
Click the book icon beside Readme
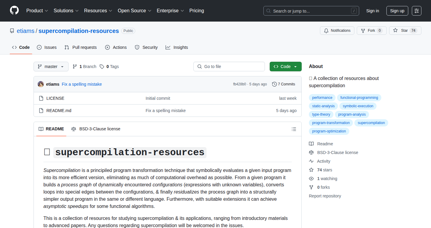pos(311,144)
